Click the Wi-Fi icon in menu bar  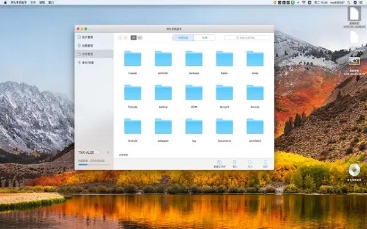point(304,2)
